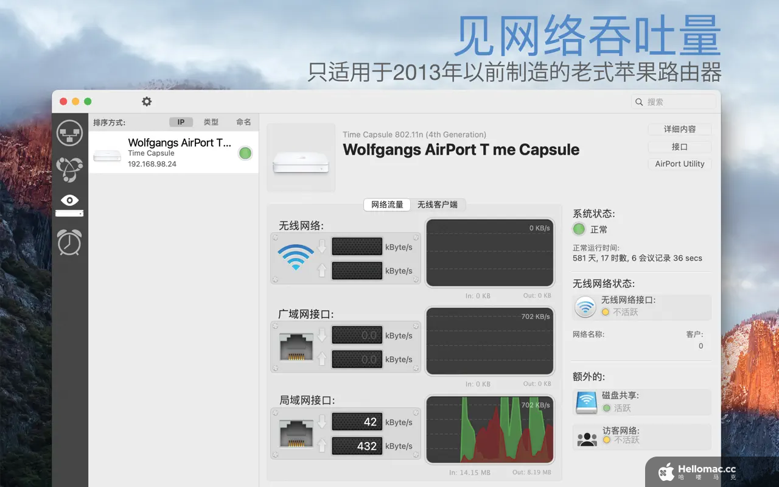Click the 额外的 heading
779x487 pixels.
click(589, 377)
